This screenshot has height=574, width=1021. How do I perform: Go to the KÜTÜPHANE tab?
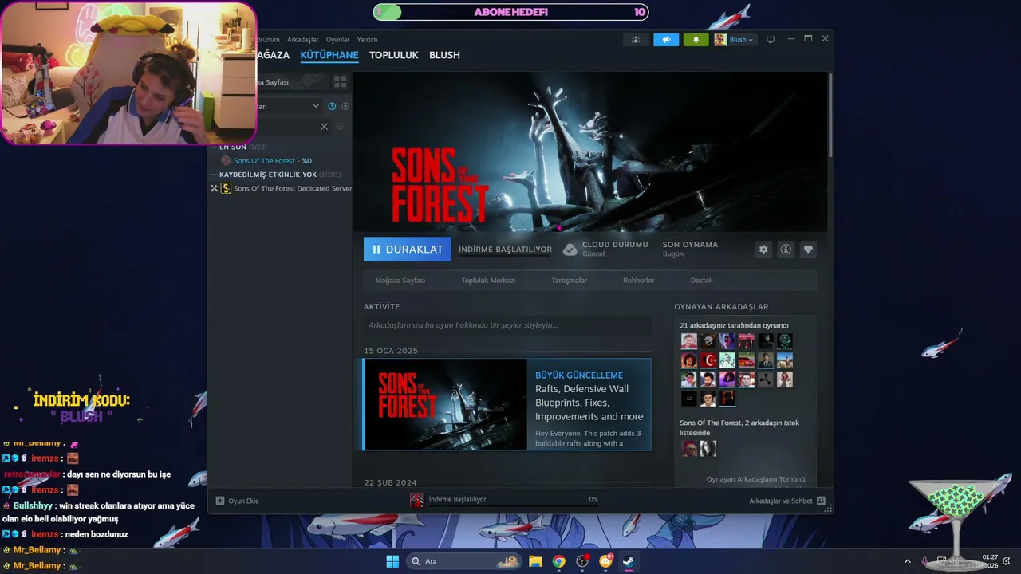click(329, 55)
